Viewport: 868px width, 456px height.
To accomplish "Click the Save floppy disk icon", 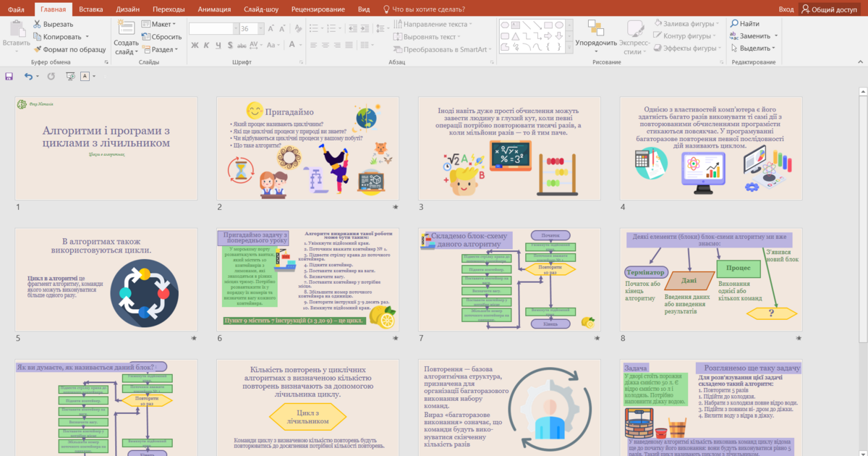I will (x=9, y=76).
